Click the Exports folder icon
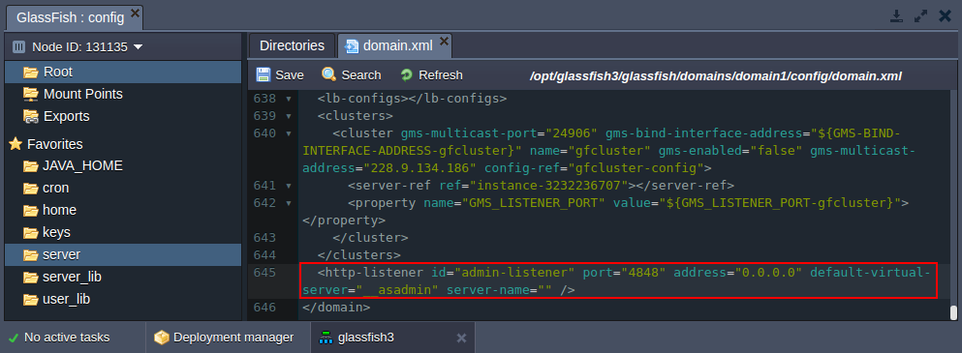962x353 pixels. tap(31, 116)
